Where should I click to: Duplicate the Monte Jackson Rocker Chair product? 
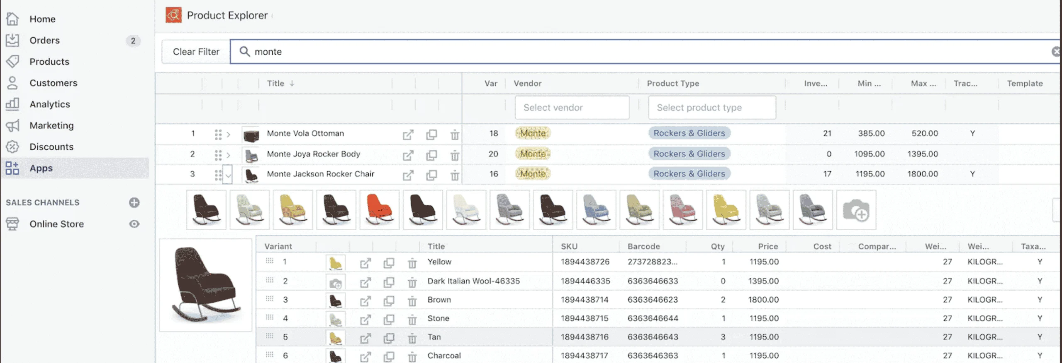[x=431, y=175]
